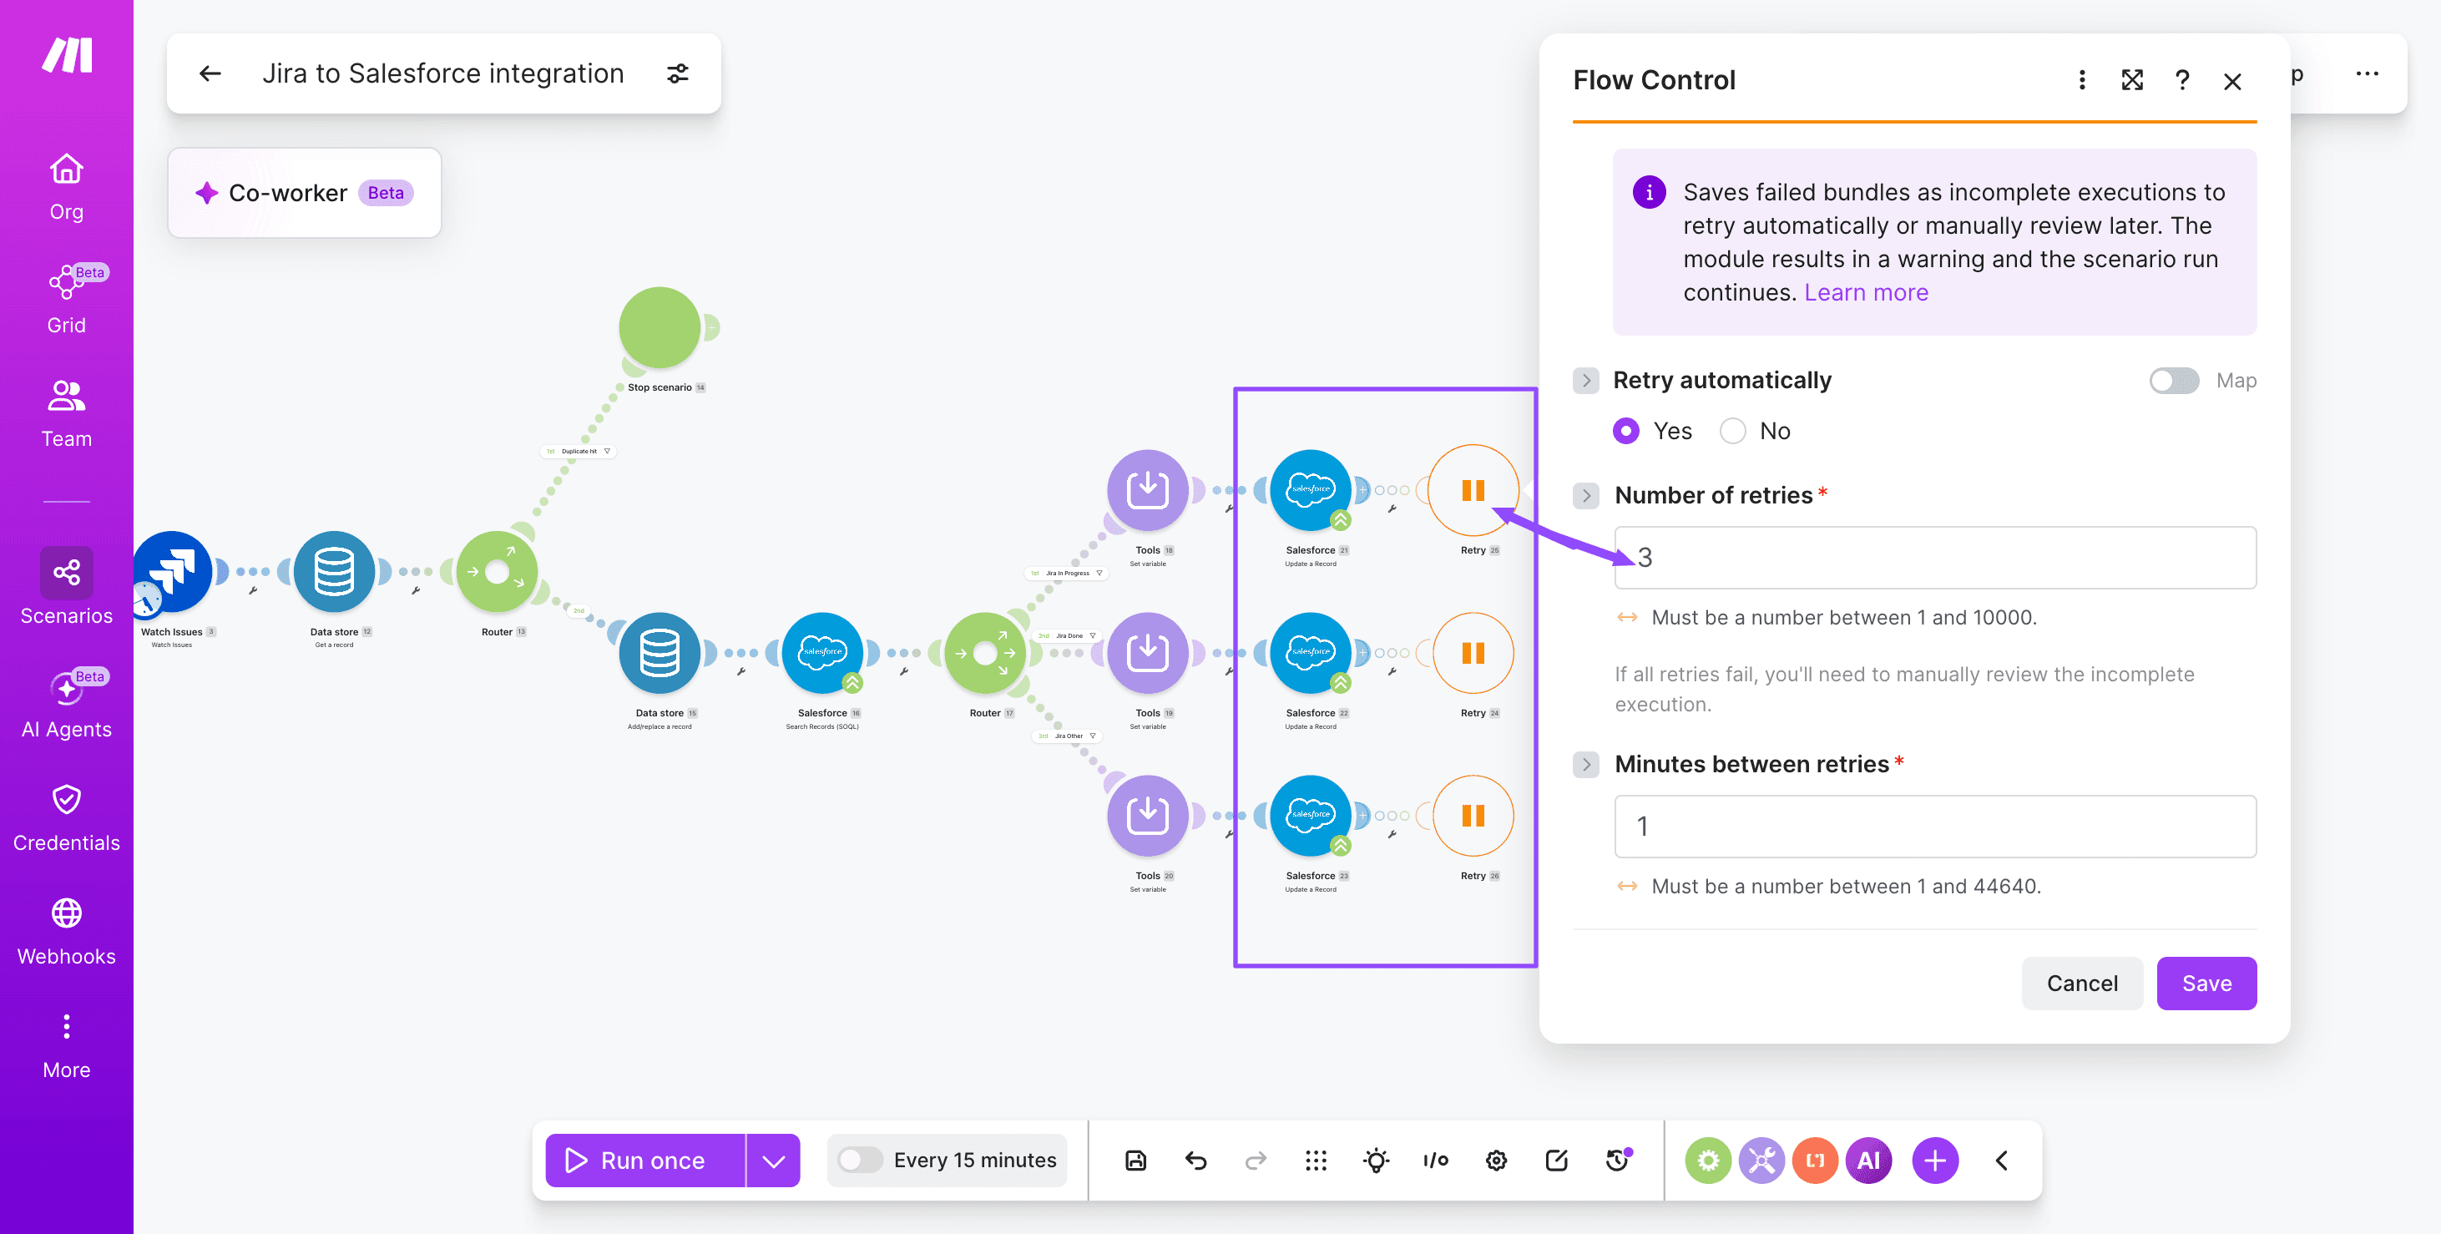The height and width of the screenshot is (1234, 2441).
Task: Open the green Flow control tools
Action: 1709,1161
